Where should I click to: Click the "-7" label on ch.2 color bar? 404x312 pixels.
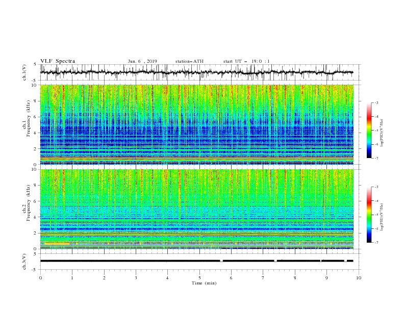[376, 242]
